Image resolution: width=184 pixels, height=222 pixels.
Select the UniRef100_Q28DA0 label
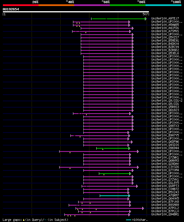point(165,164)
